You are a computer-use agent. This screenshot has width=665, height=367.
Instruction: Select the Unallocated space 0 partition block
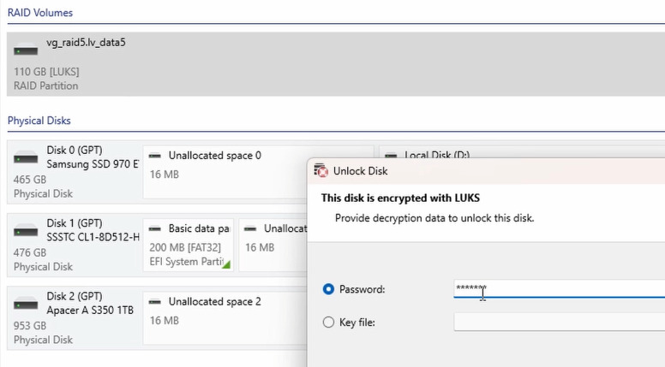(258, 172)
